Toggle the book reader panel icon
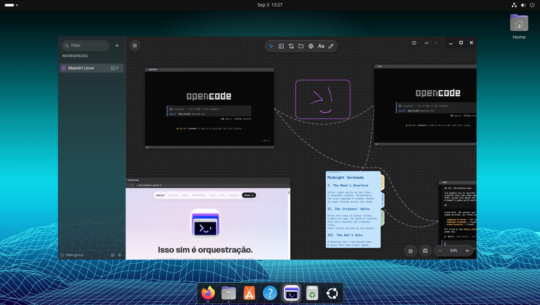The width and height of the screenshot is (540, 305). [x=414, y=43]
